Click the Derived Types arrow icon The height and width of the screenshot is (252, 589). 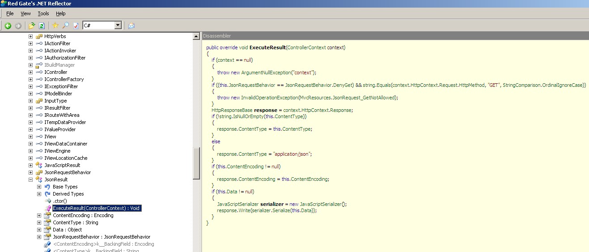click(47, 194)
